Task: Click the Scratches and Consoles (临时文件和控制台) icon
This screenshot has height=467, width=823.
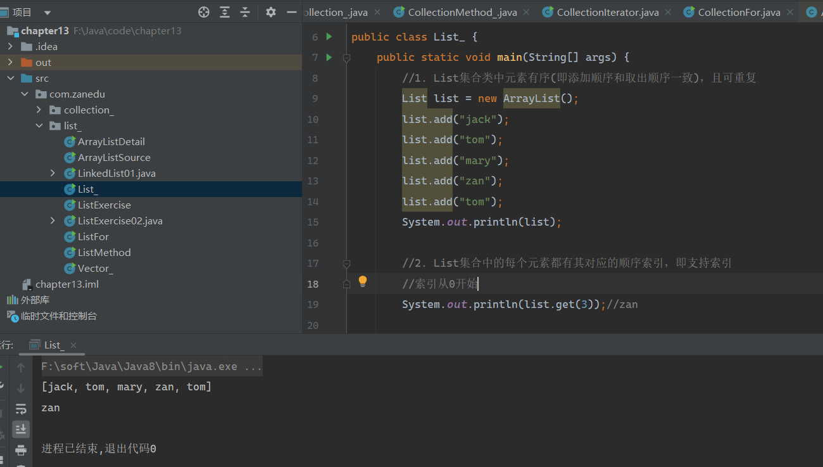Action: coord(13,316)
